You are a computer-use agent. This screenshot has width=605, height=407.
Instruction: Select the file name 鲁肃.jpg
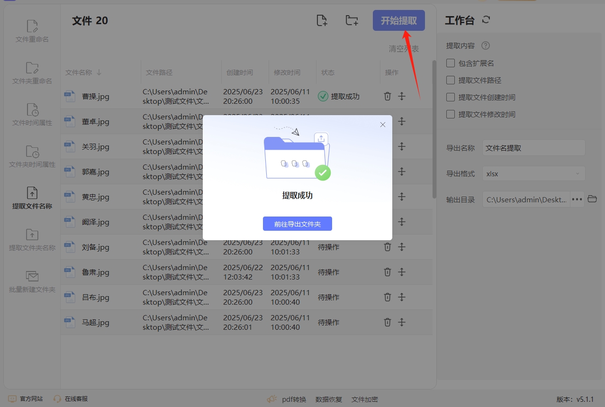tap(96, 272)
